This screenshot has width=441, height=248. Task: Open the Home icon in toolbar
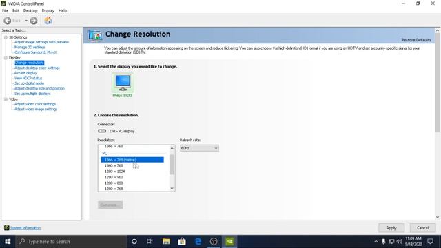pyautogui.click(x=48, y=21)
